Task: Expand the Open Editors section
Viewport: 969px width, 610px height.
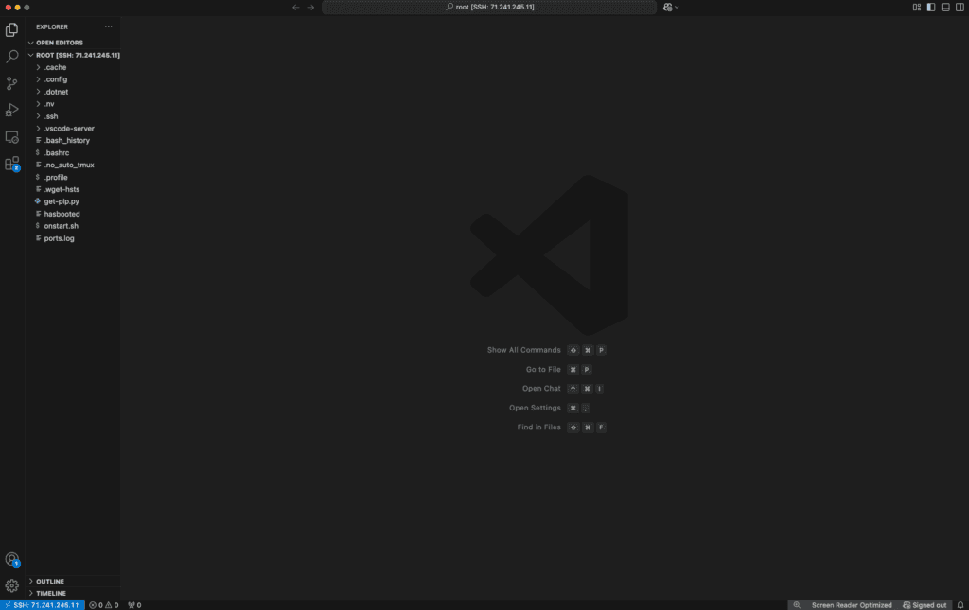Action: click(73, 43)
